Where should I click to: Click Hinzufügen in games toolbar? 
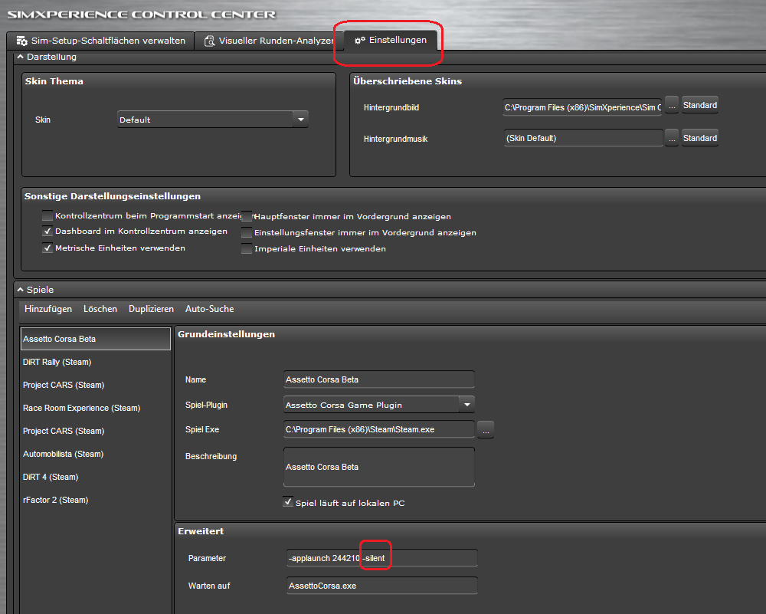(x=47, y=309)
